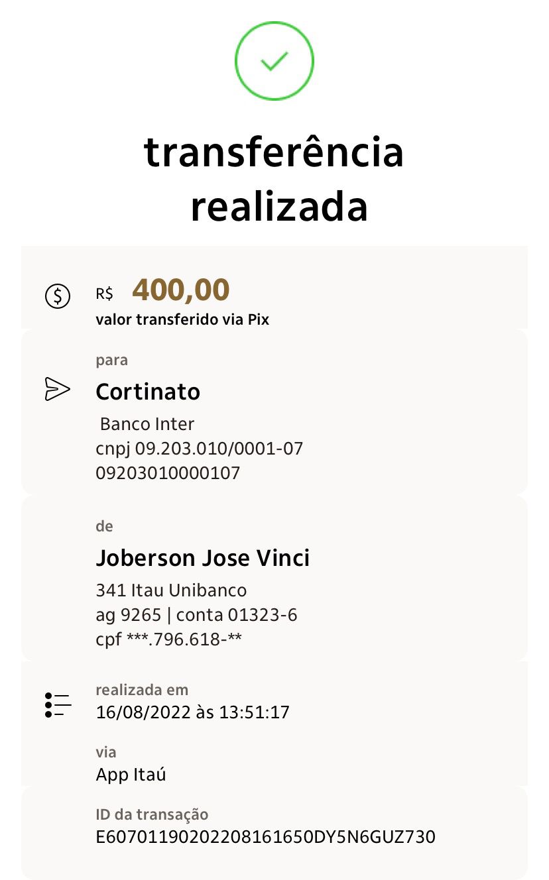The width and height of the screenshot is (549, 880).
Task: Click recipient name Cortinato
Action: coord(148,392)
